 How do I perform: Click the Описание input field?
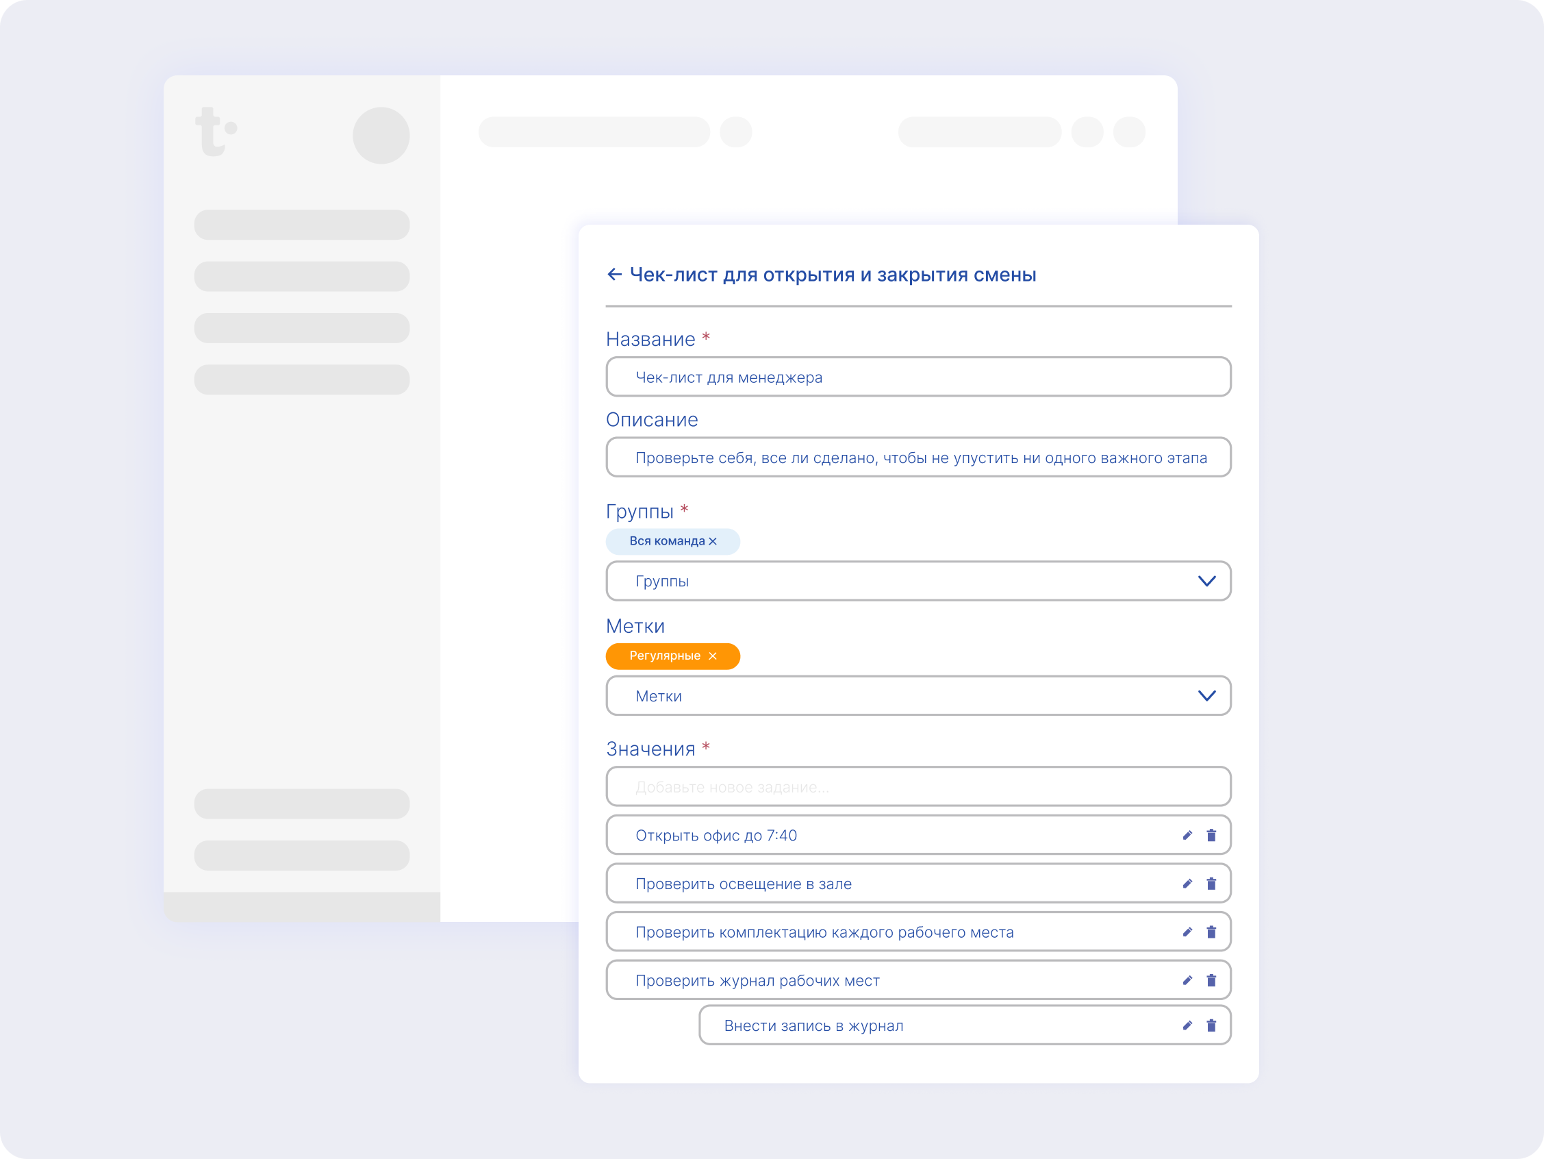(x=919, y=458)
